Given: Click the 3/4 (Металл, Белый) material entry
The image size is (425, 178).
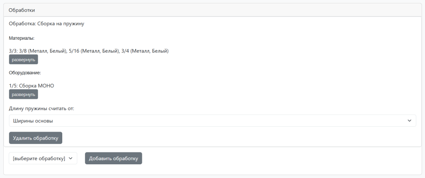Looking at the screenshot, I should pos(145,51).
